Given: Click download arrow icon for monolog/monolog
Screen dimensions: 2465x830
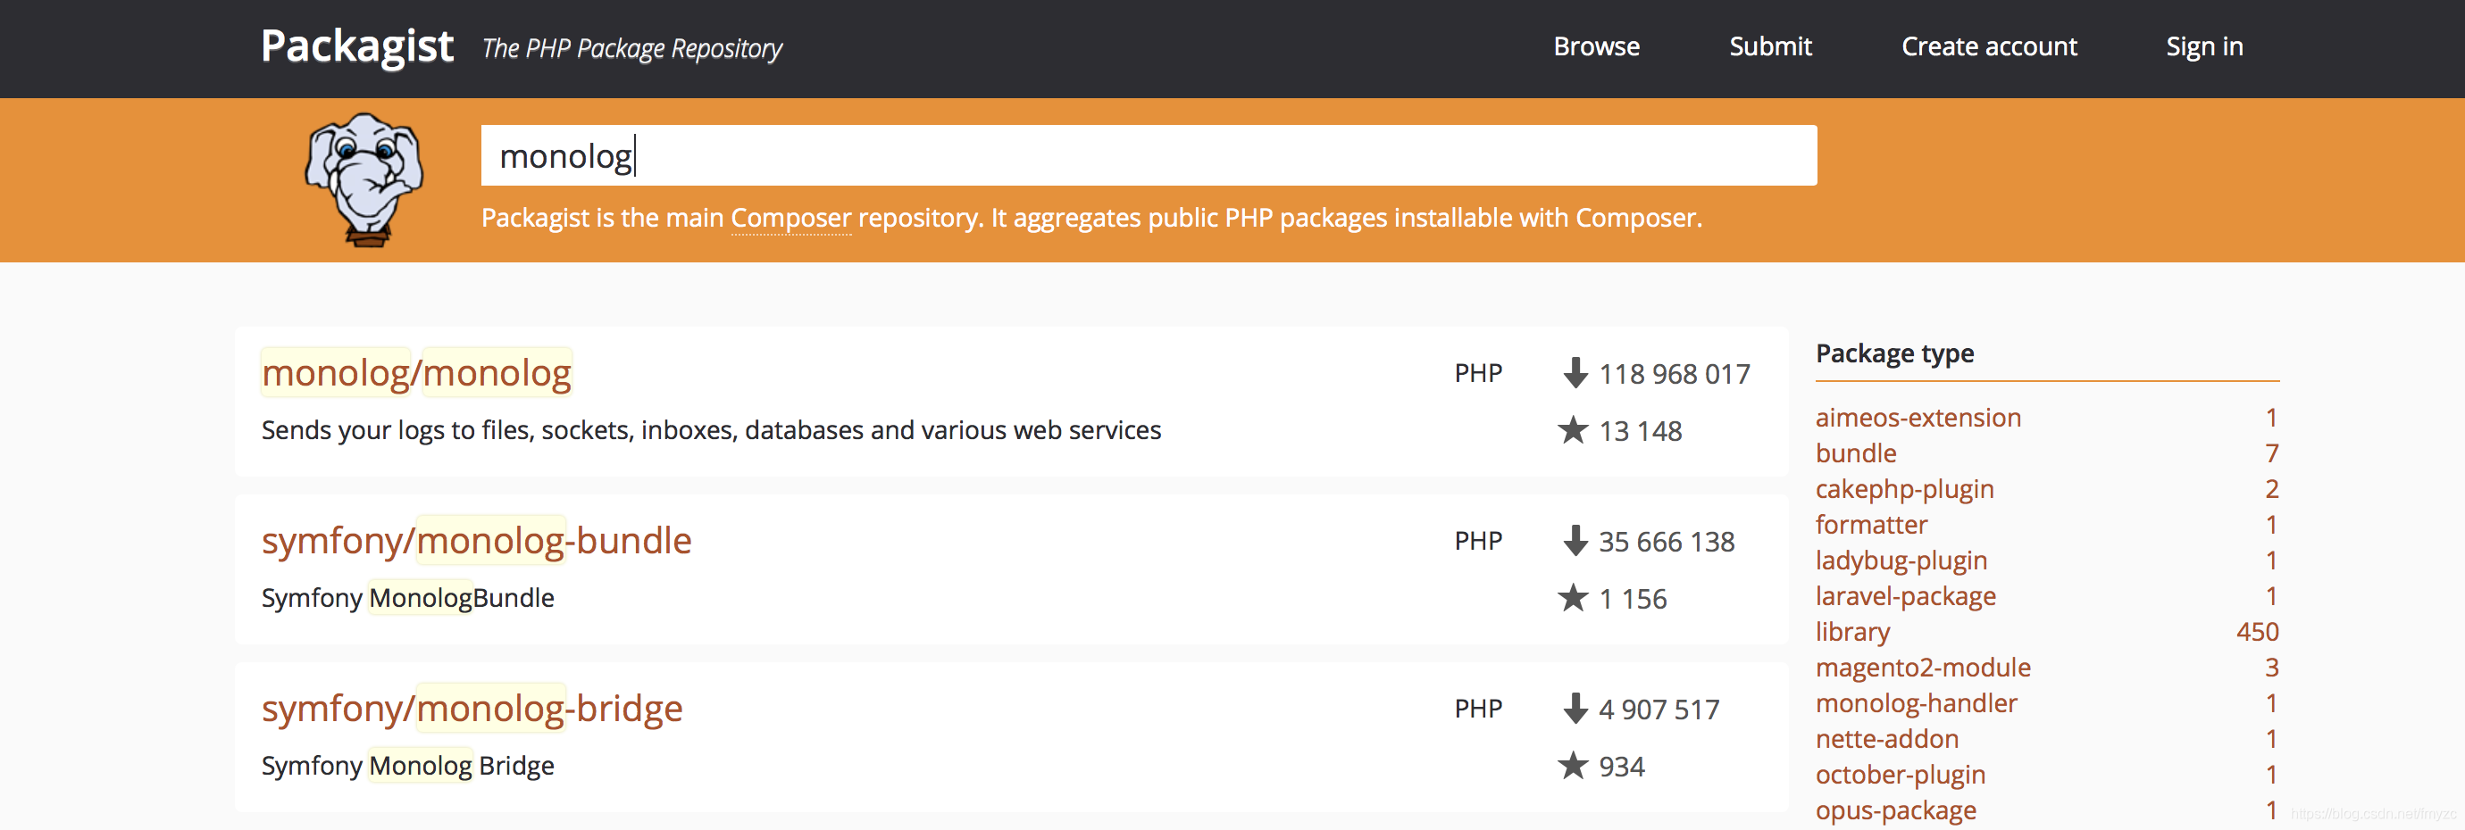Looking at the screenshot, I should (1575, 373).
